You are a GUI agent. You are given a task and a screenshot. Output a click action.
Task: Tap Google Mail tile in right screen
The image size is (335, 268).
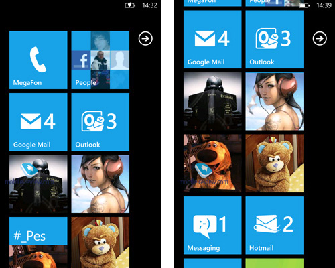point(212,40)
